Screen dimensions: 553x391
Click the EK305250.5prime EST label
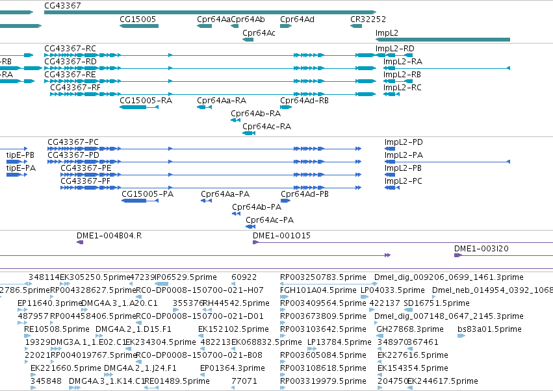tap(96, 277)
